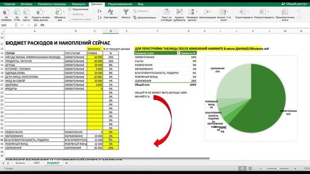This screenshot has height=174, width=310.
Task: Toggle the Фильтр funnel filter
Action: (x=126, y=14)
